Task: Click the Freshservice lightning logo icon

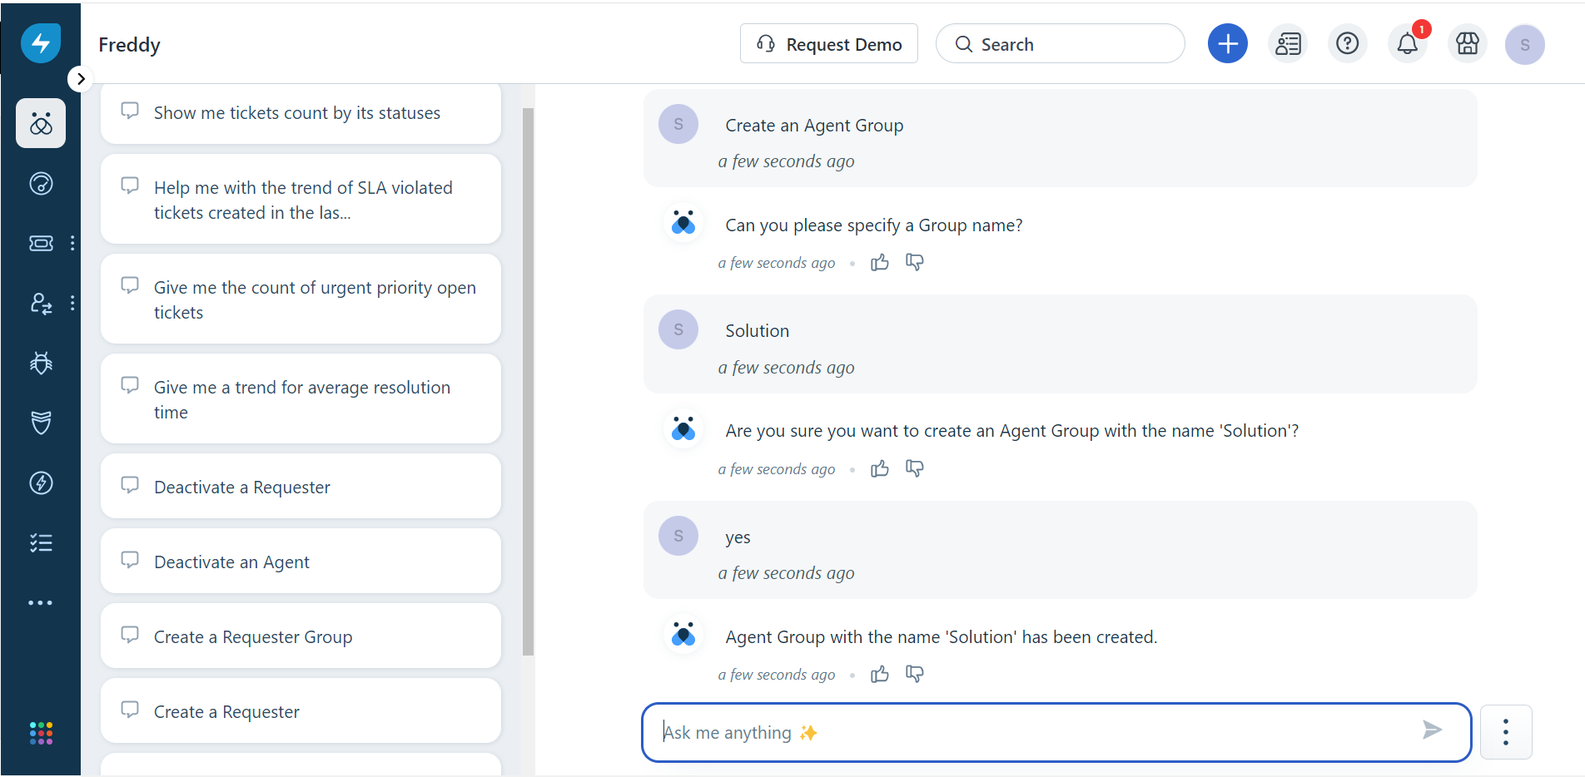Action: click(41, 43)
